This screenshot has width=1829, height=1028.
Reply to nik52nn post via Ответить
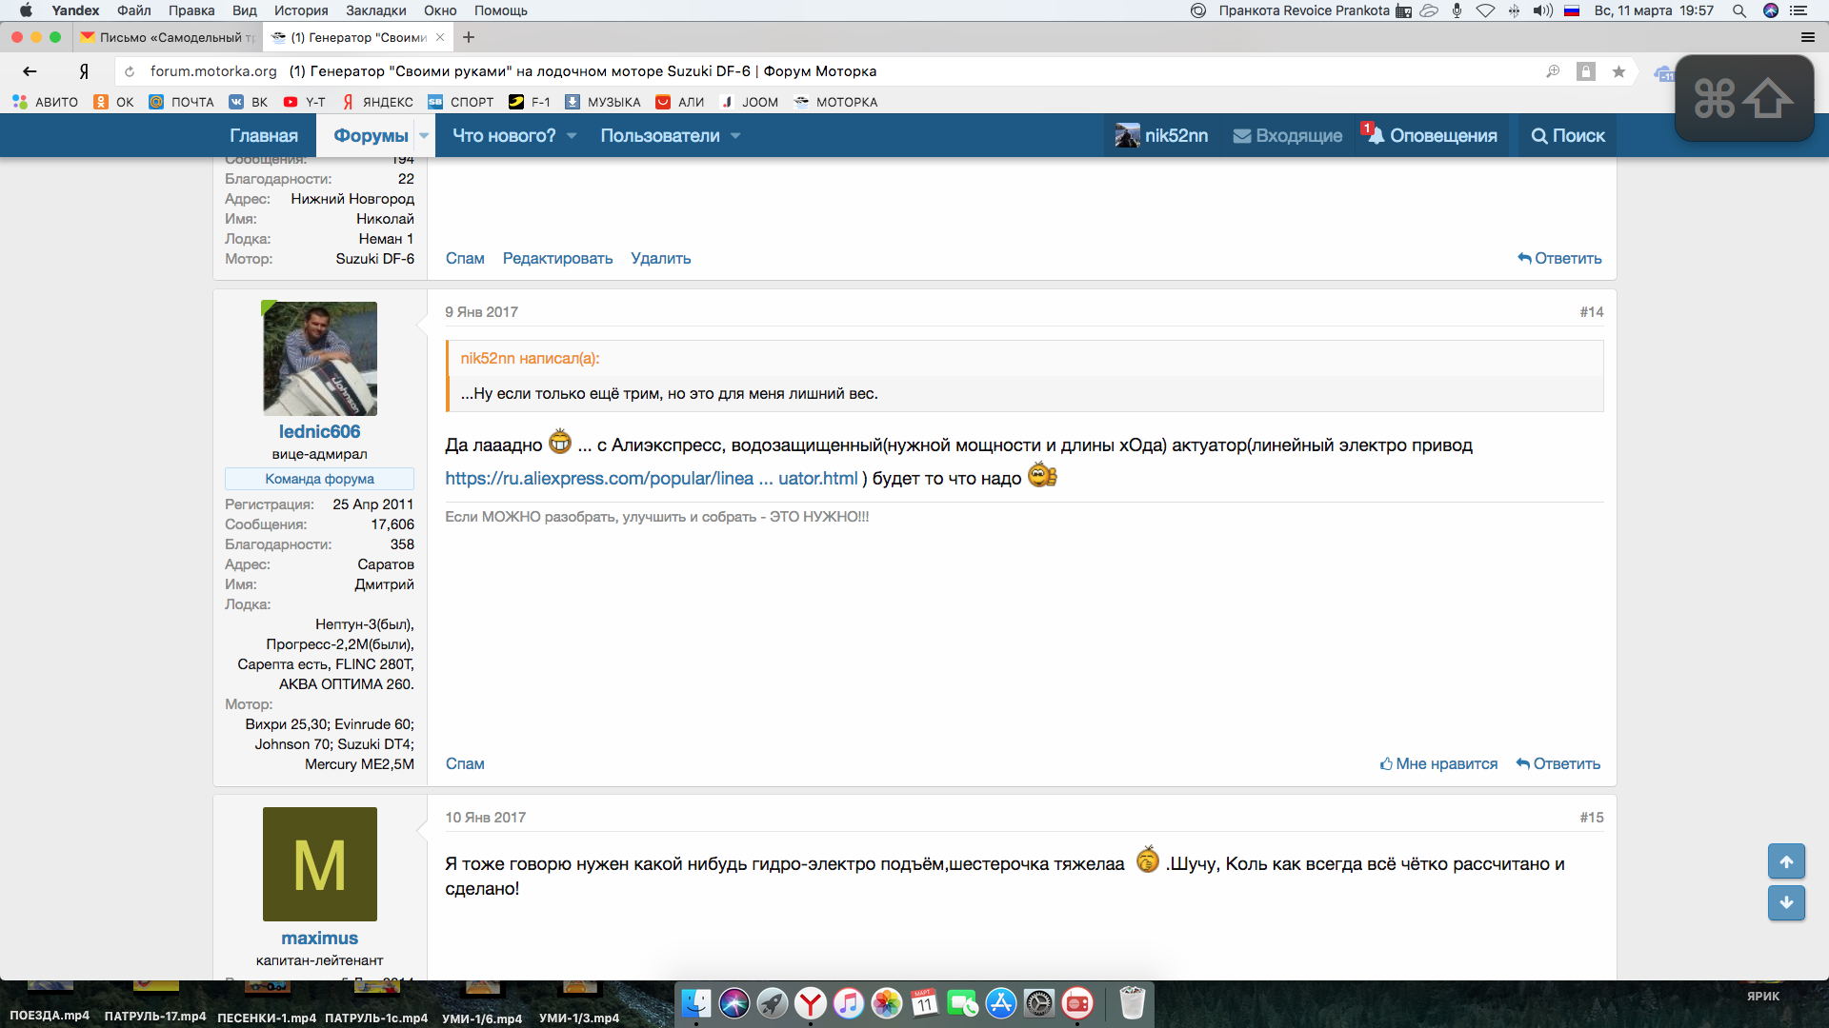(1559, 259)
